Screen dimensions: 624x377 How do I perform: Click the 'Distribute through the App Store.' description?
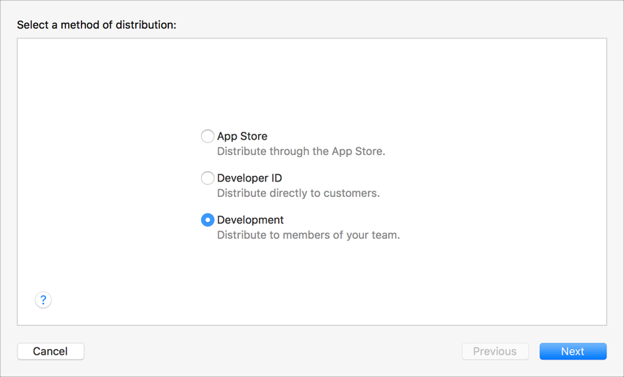pos(301,151)
